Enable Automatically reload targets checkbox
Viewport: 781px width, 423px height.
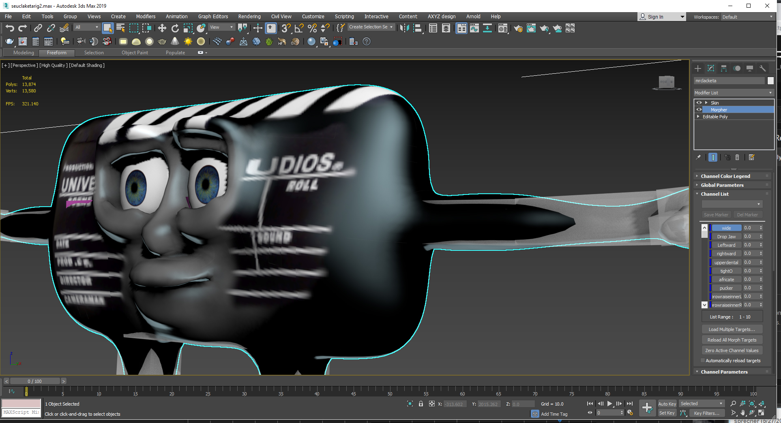(x=703, y=361)
